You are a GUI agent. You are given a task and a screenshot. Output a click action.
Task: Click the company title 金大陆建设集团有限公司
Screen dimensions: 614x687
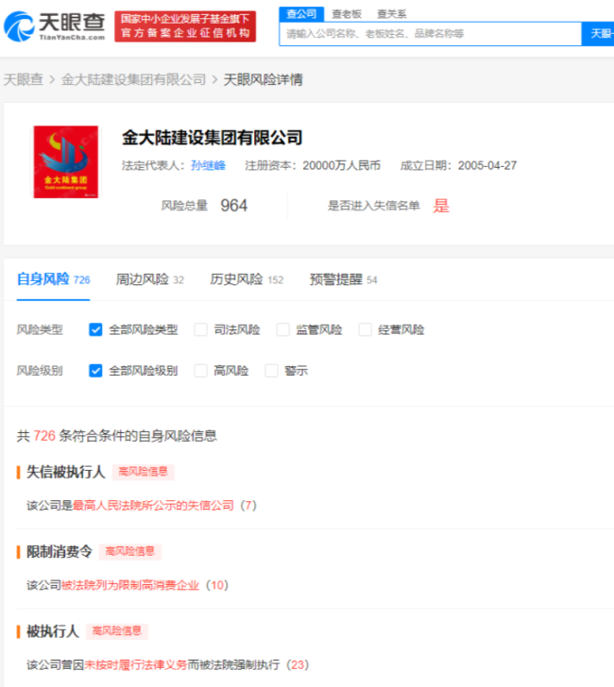[213, 138]
